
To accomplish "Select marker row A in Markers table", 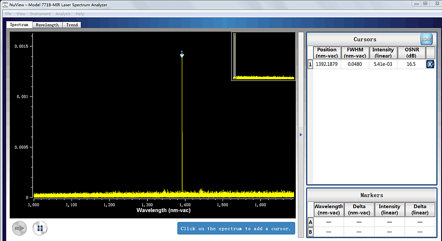I will [310, 222].
